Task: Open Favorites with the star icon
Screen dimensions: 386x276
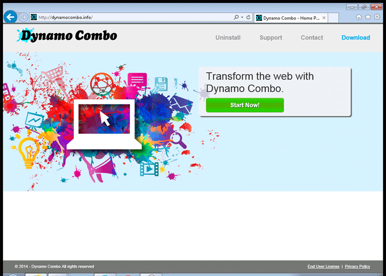Action: tap(367, 16)
